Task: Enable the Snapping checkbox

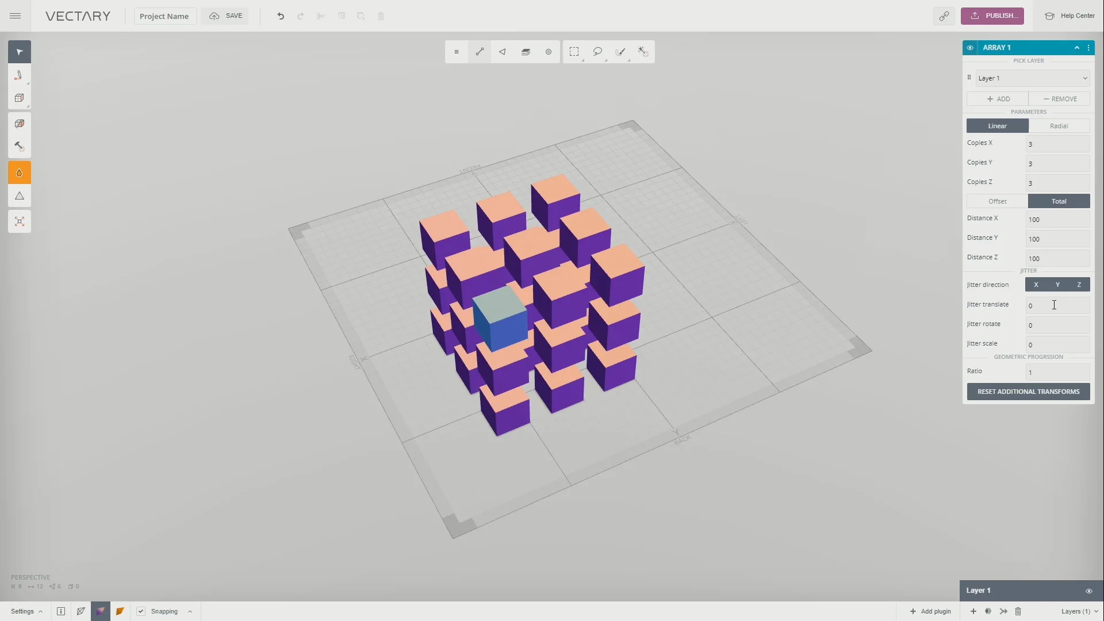Action: (x=140, y=611)
